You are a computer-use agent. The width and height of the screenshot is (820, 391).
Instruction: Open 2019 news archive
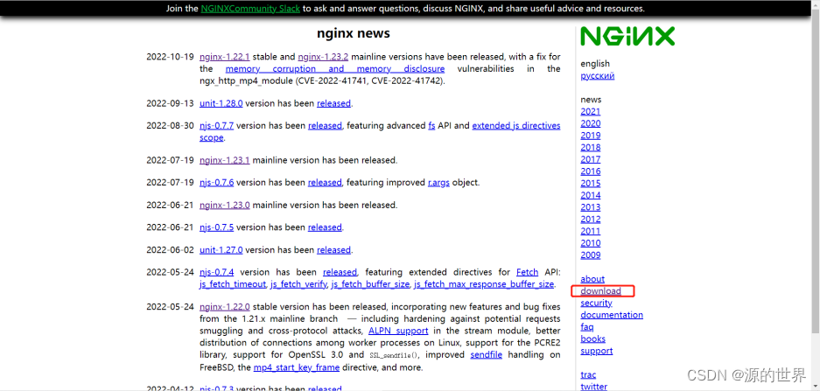coord(591,136)
